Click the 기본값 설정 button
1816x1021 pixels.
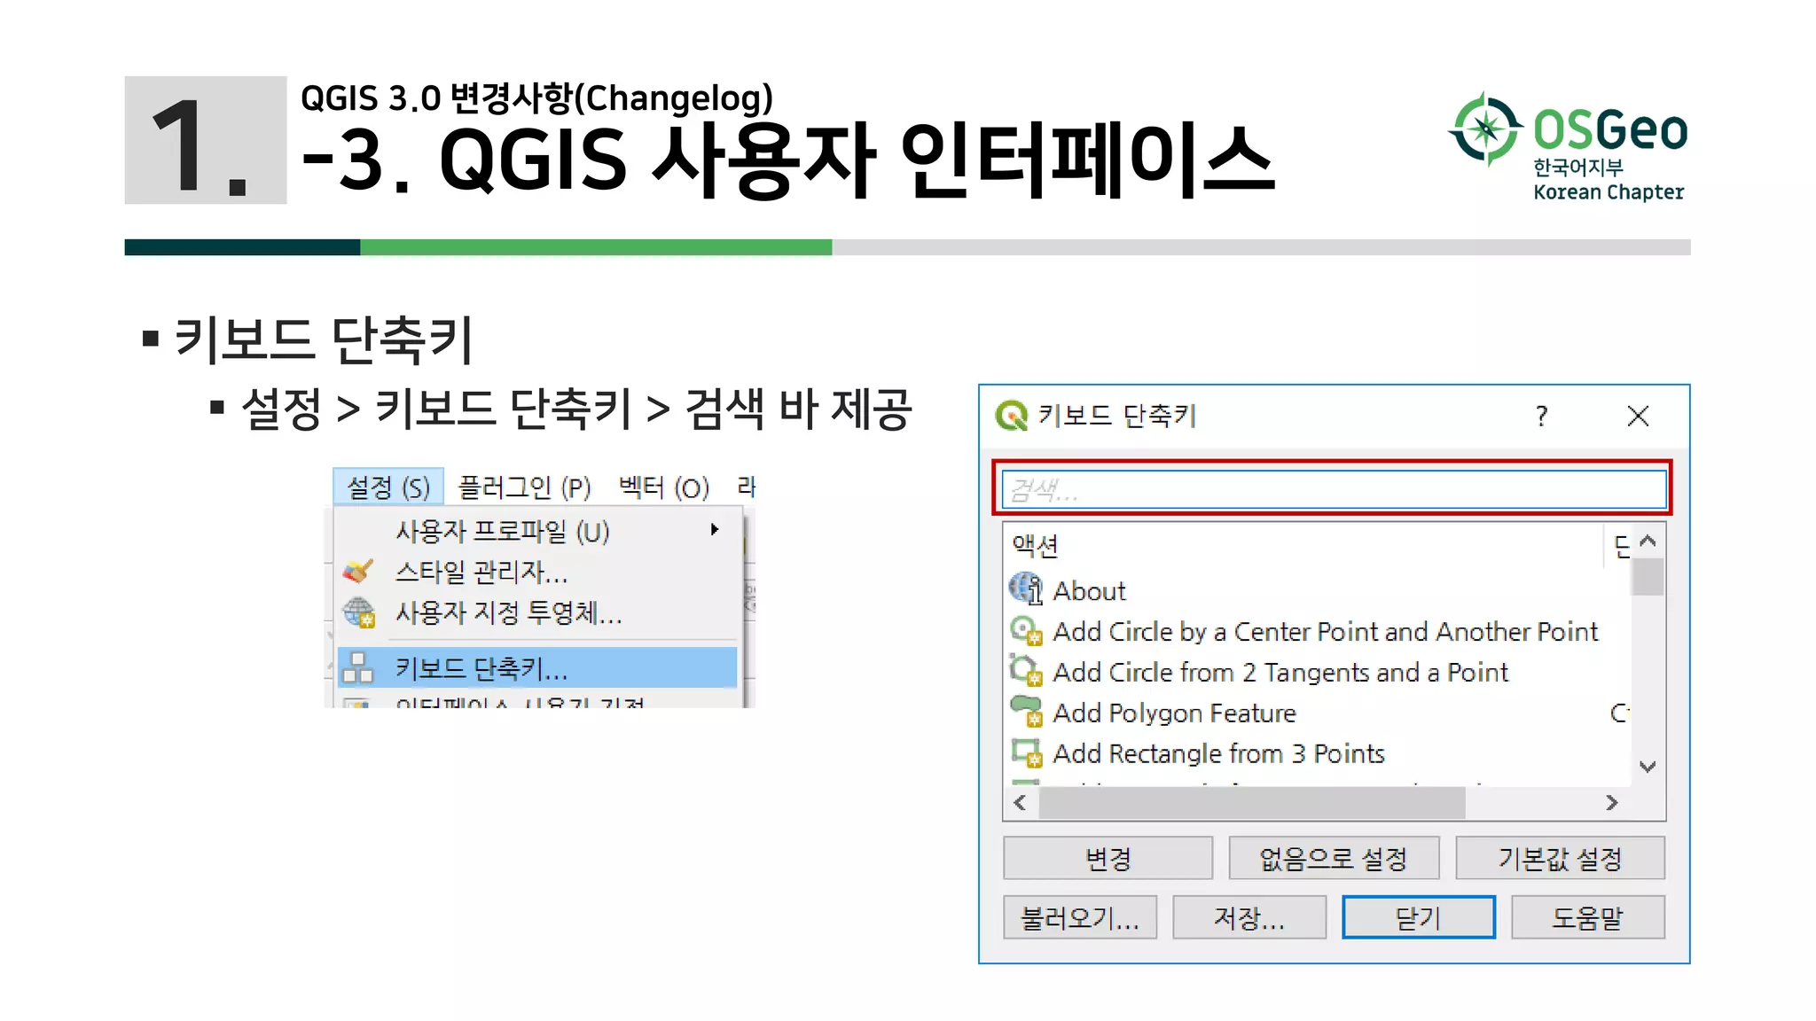click(x=1560, y=858)
